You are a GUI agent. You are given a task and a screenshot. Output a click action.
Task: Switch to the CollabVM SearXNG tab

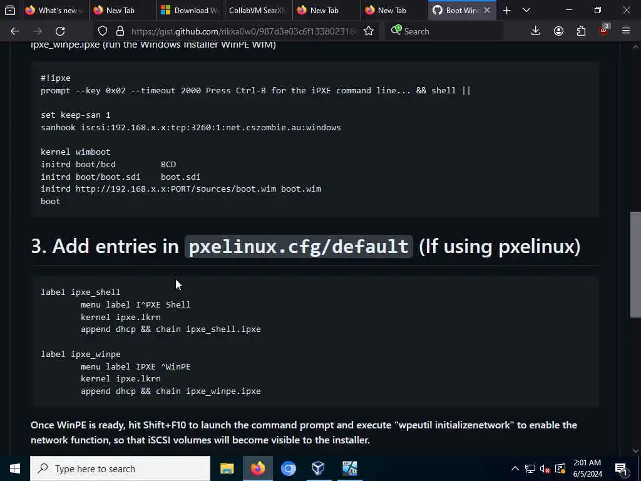click(x=259, y=10)
